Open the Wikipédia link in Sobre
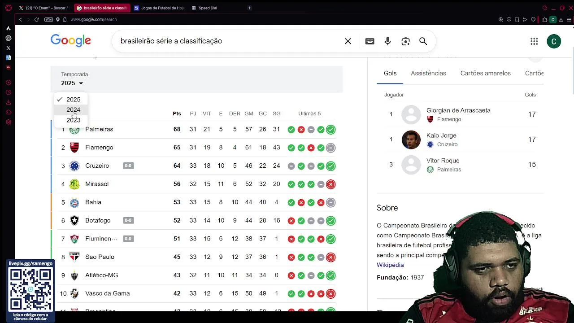The height and width of the screenshot is (323, 574). click(x=390, y=265)
